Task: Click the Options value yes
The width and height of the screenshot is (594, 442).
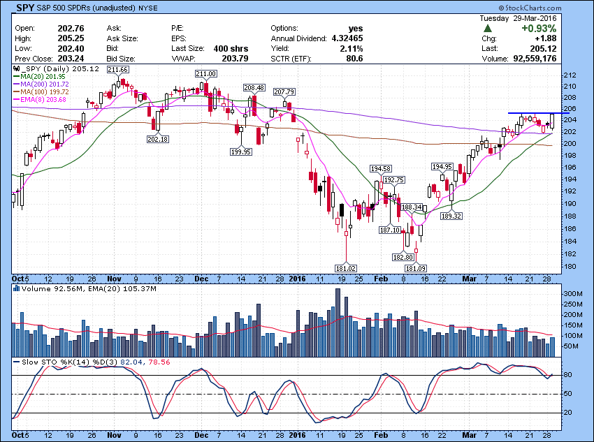Action: (x=356, y=29)
